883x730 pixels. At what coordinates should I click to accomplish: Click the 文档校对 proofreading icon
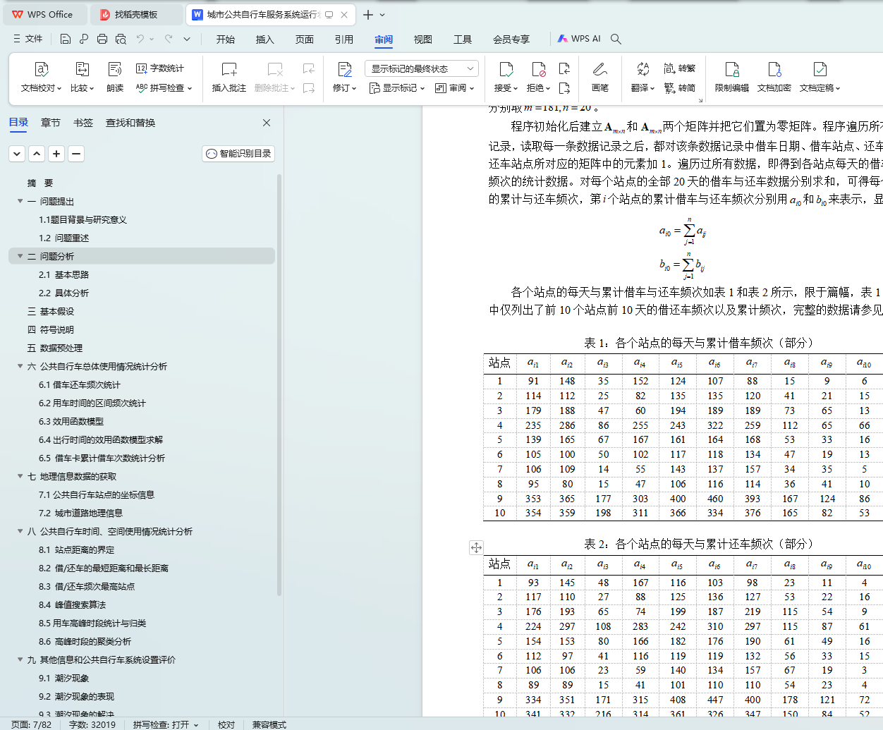coord(42,69)
